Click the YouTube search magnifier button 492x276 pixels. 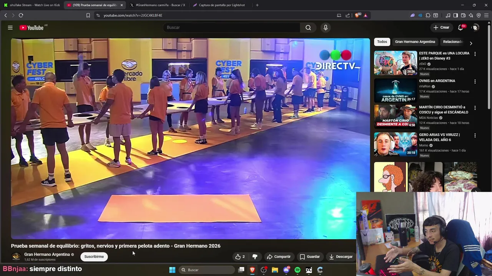(308, 28)
